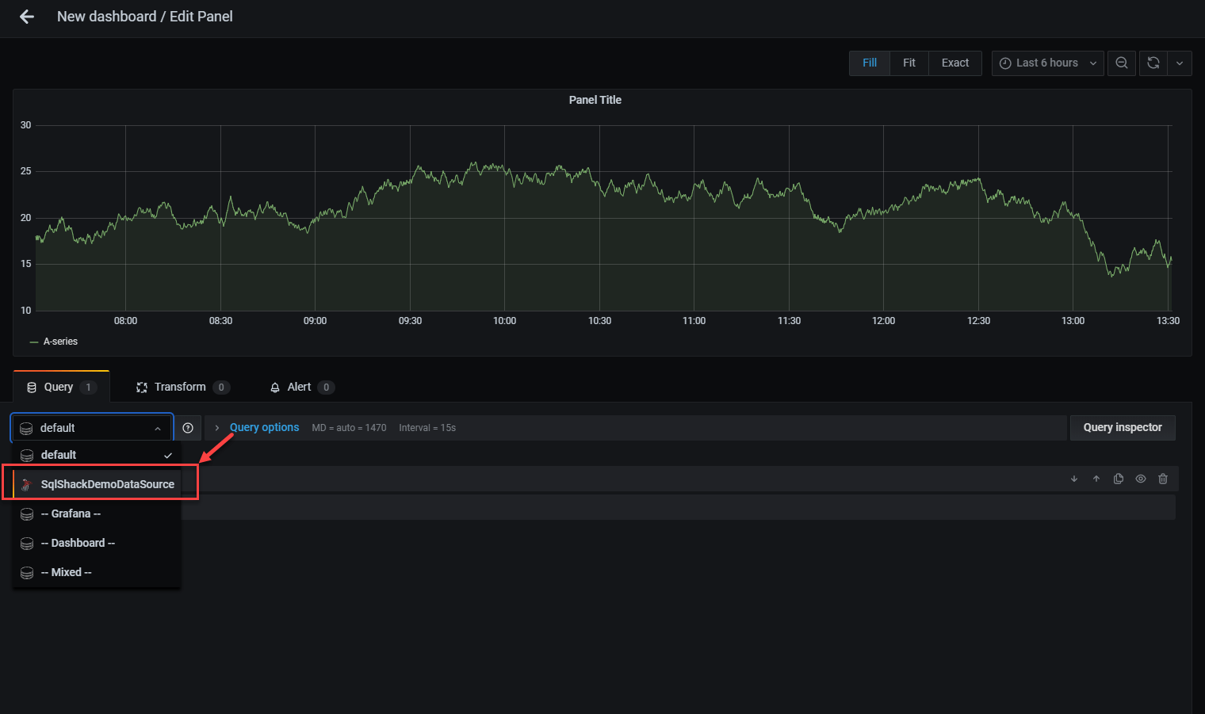This screenshot has width=1205, height=714.
Task: Delete the query with the trash icon
Action: tap(1163, 479)
